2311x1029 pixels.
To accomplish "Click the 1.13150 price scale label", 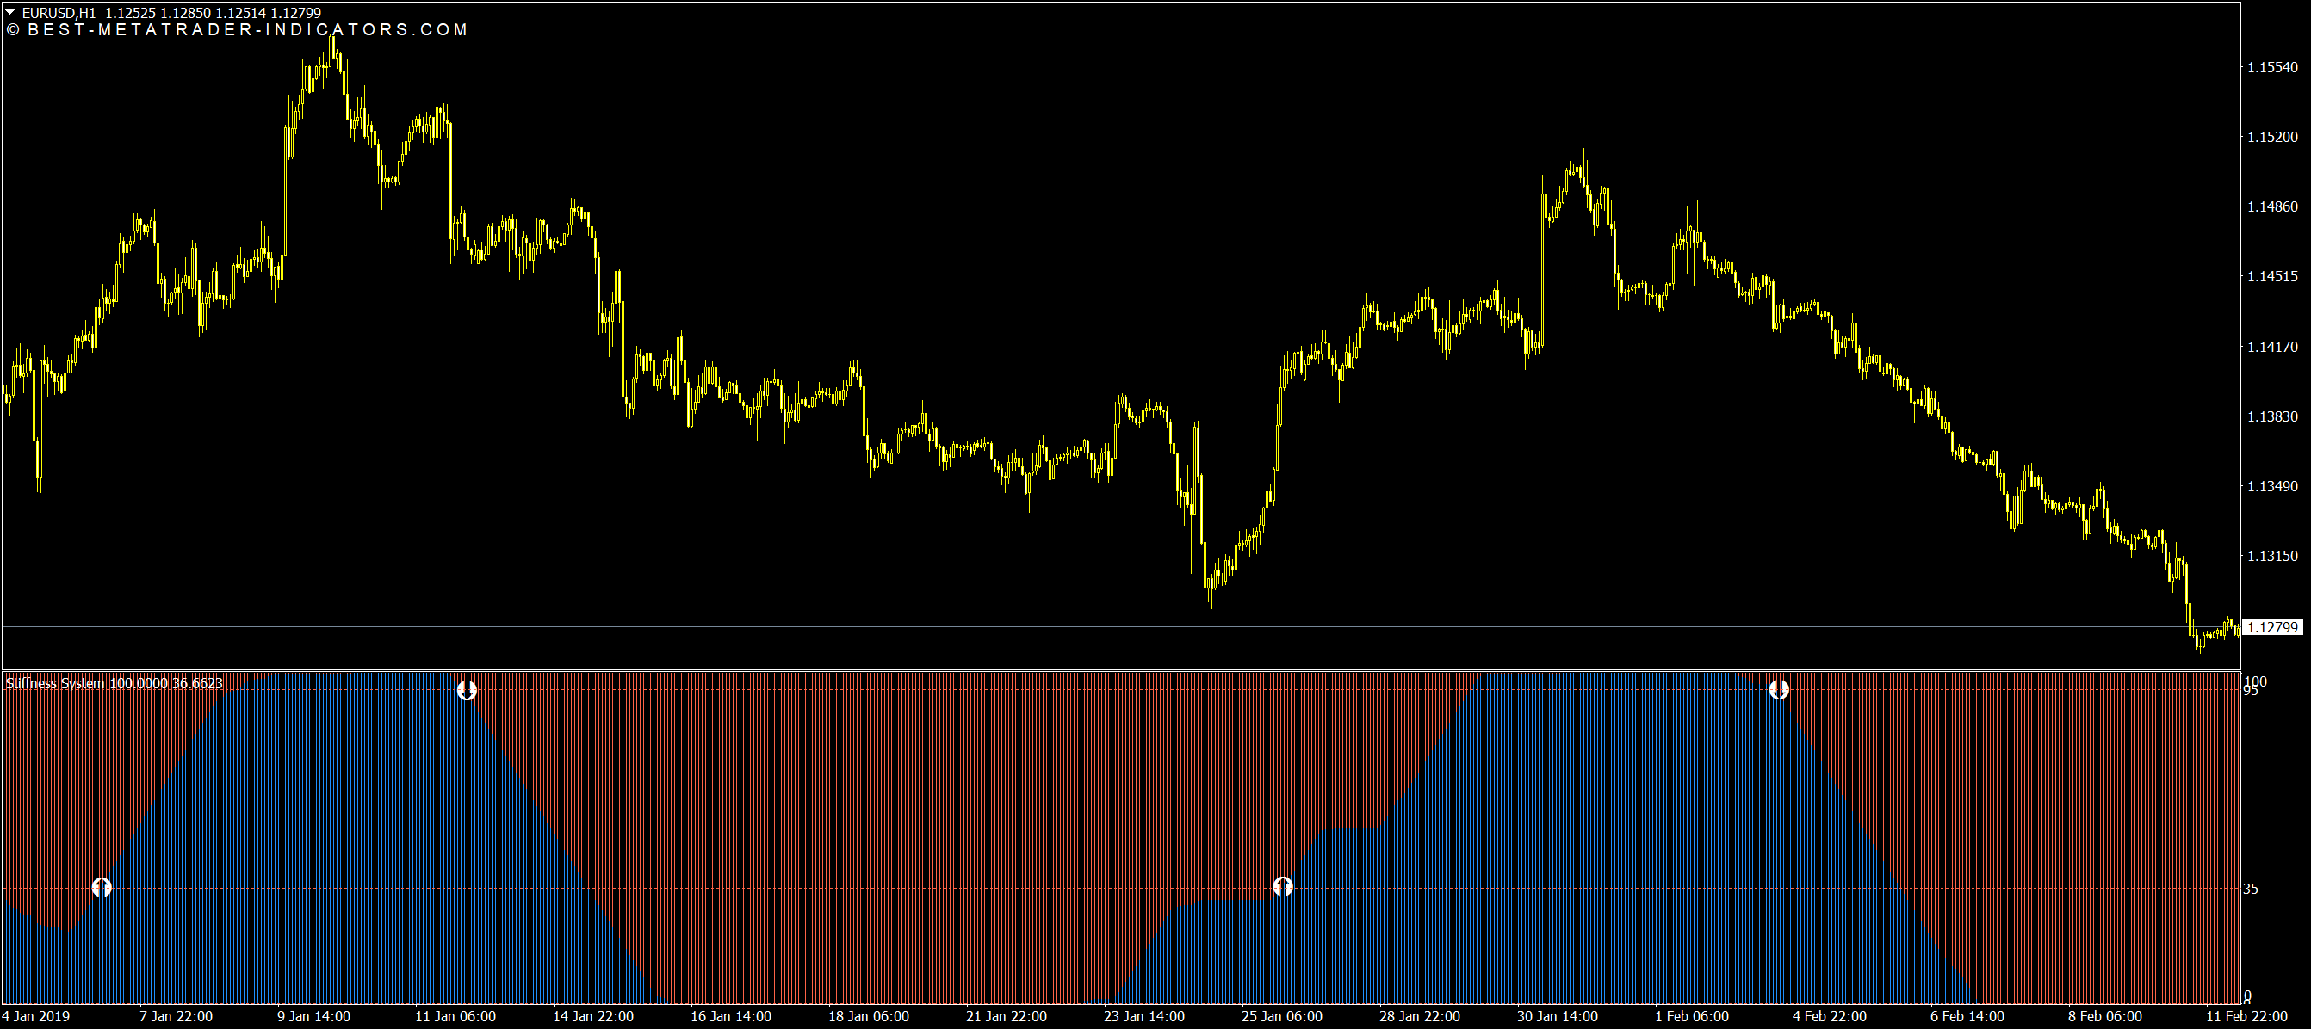I will pyautogui.click(x=2271, y=556).
